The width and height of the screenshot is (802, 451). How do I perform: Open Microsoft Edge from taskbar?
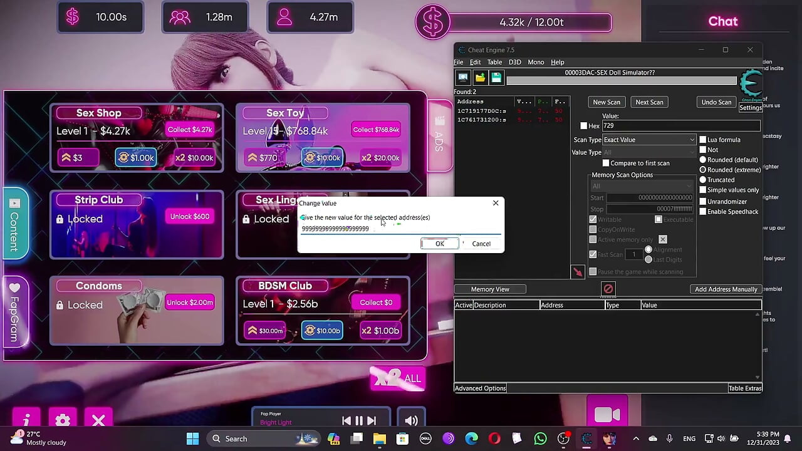[x=471, y=438]
